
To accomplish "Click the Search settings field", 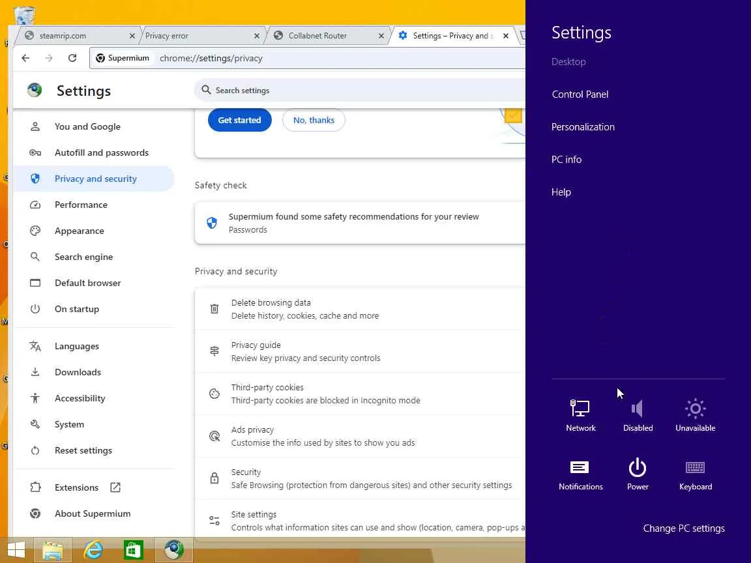I will point(359,90).
